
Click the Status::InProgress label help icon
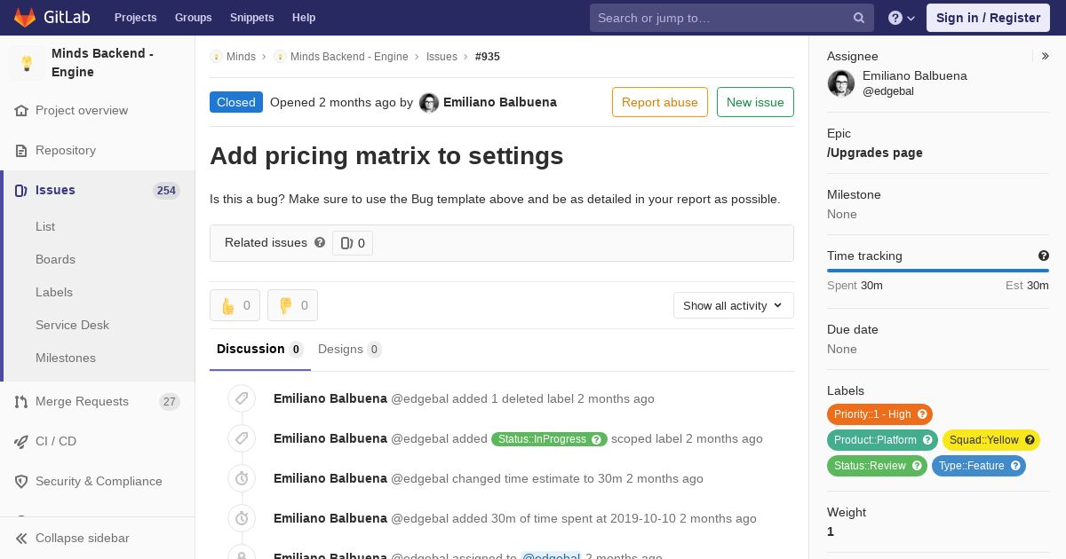597,439
